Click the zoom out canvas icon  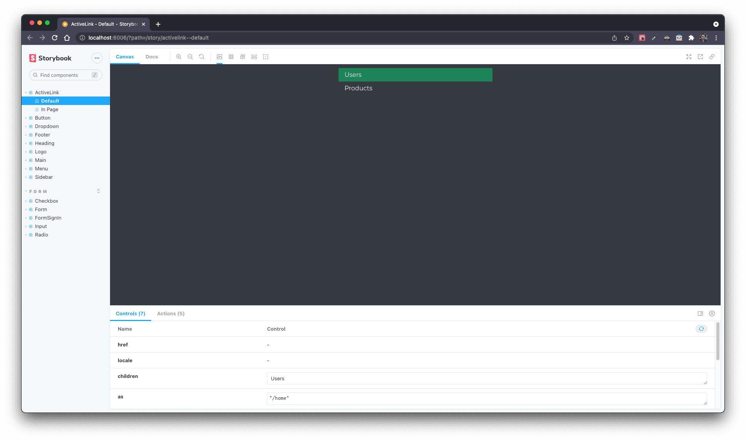pyautogui.click(x=190, y=57)
